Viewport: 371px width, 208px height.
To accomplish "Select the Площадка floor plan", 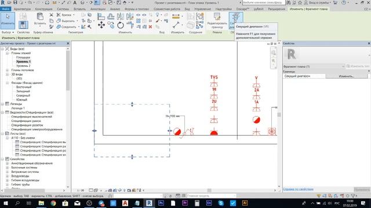I will coord(23,57).
